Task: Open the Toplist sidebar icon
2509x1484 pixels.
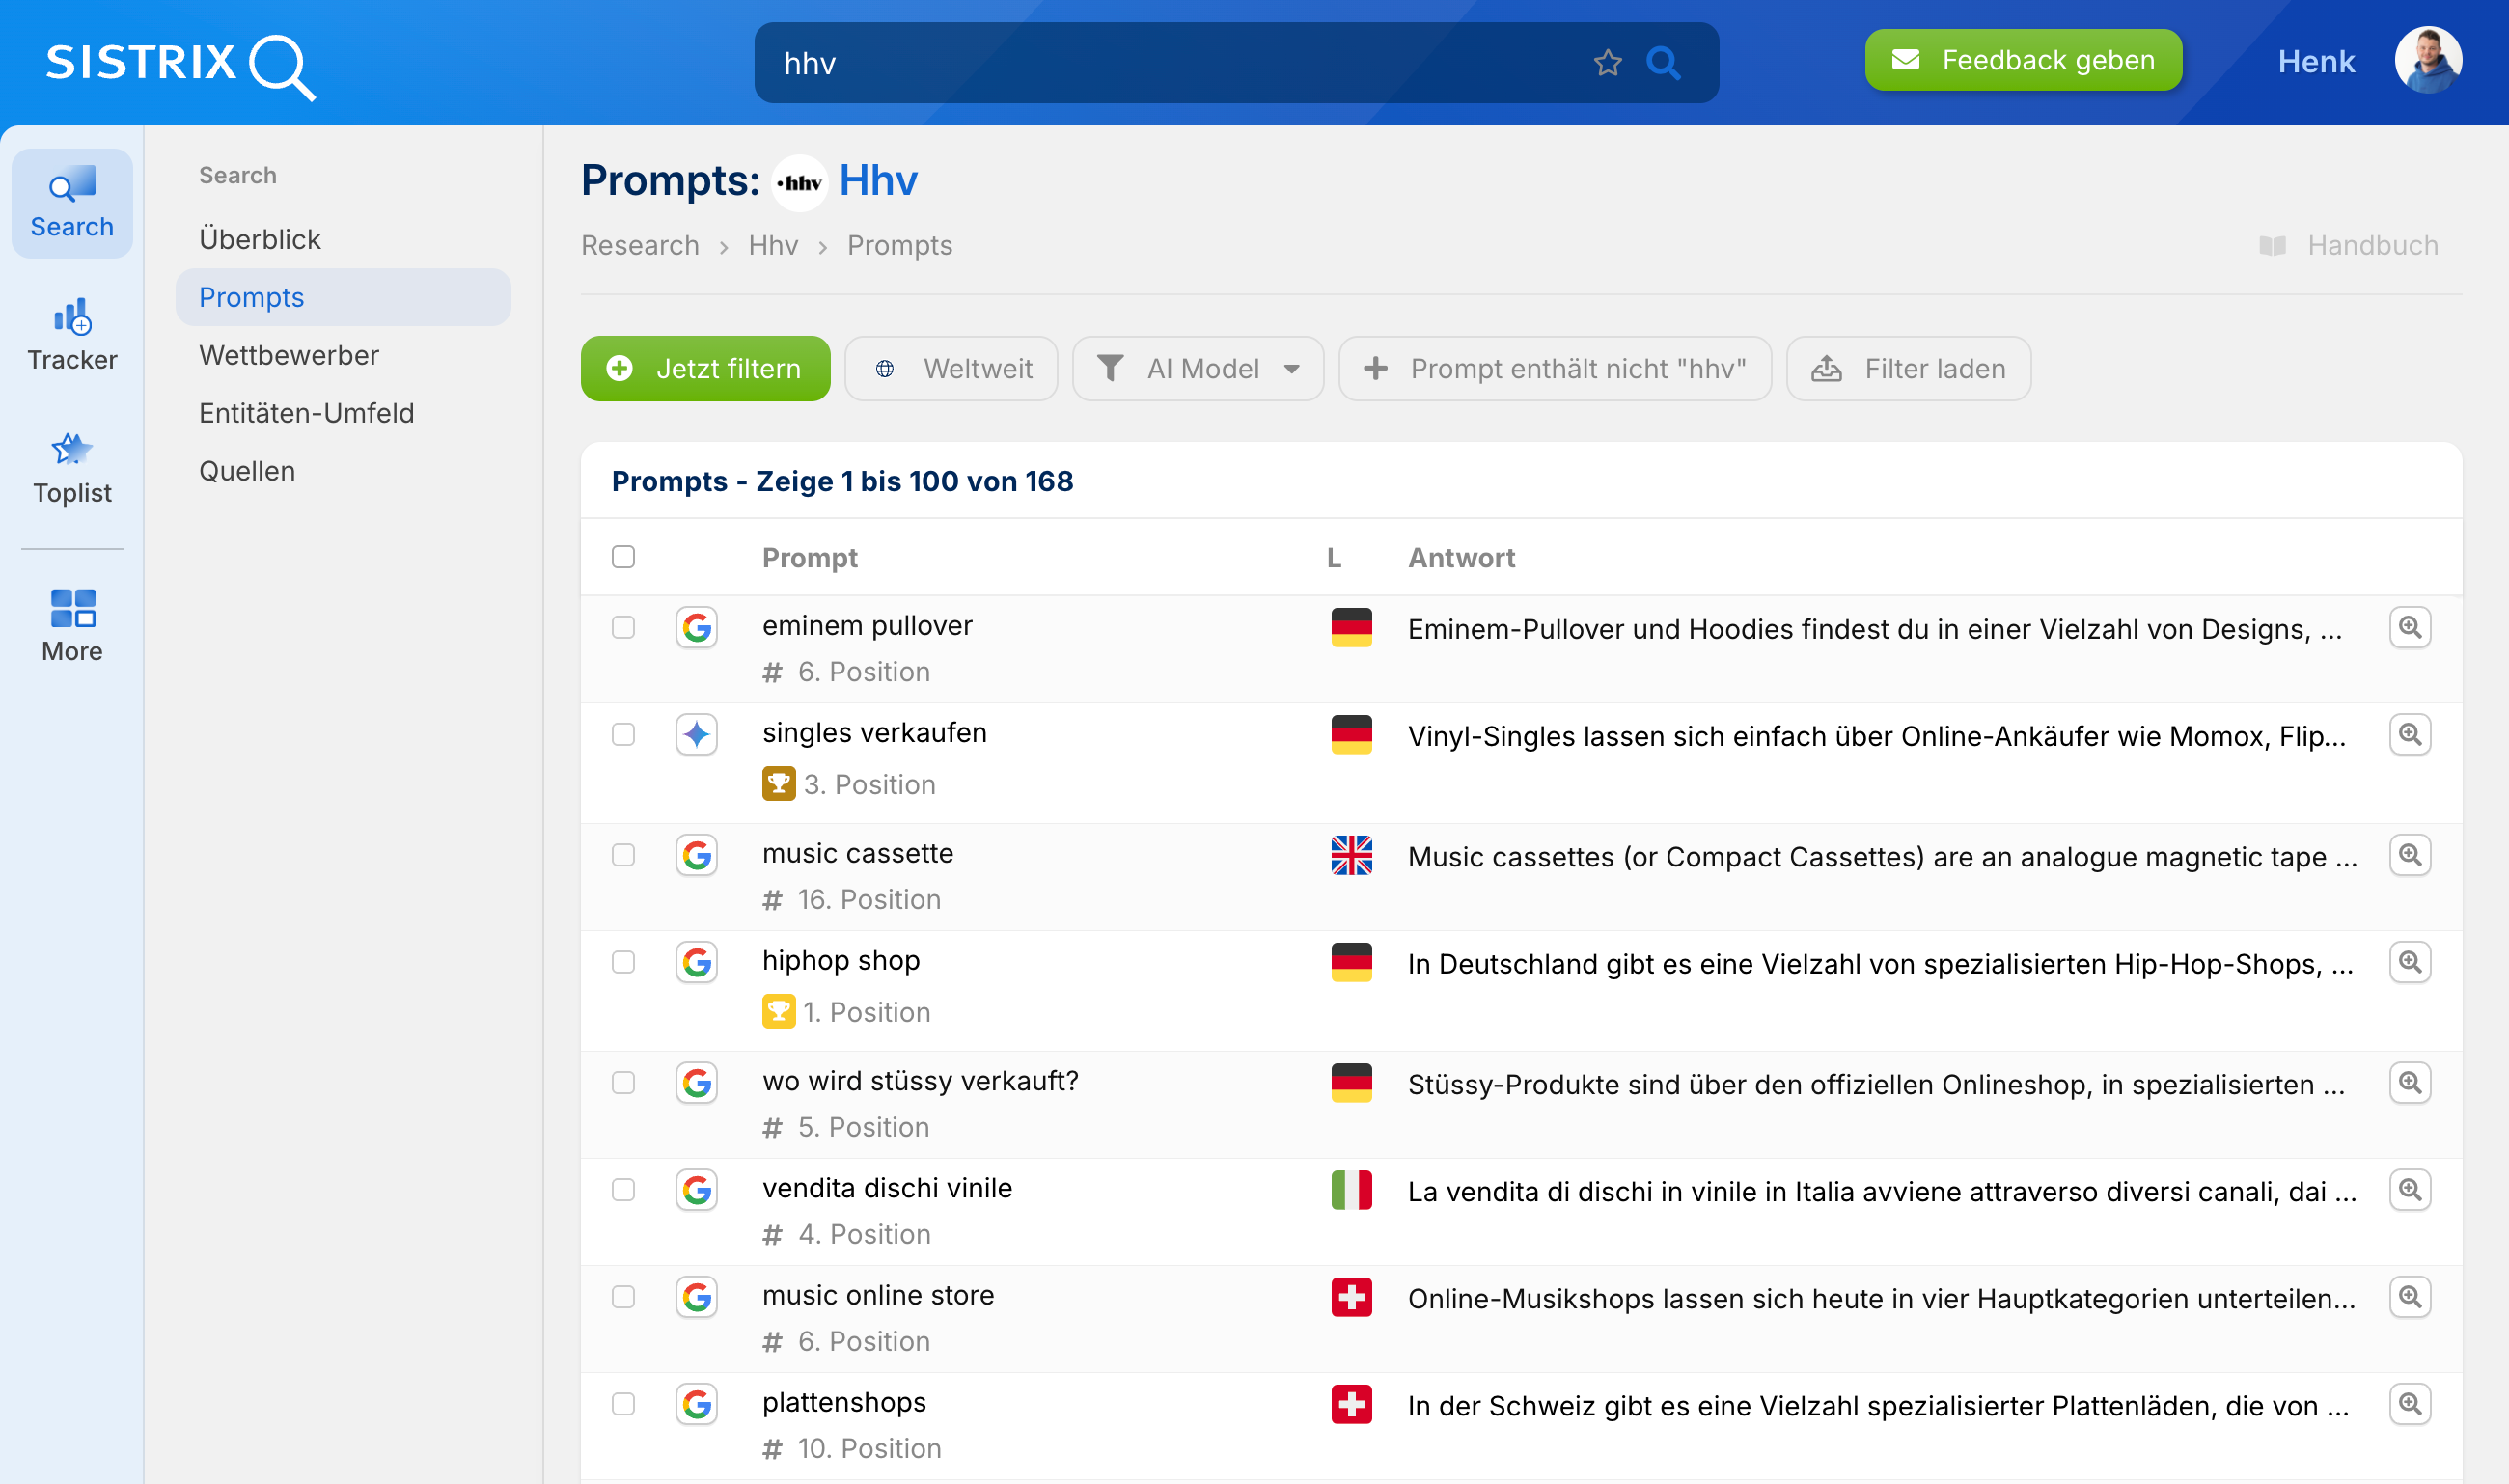Action: click(x=71, y=451)
